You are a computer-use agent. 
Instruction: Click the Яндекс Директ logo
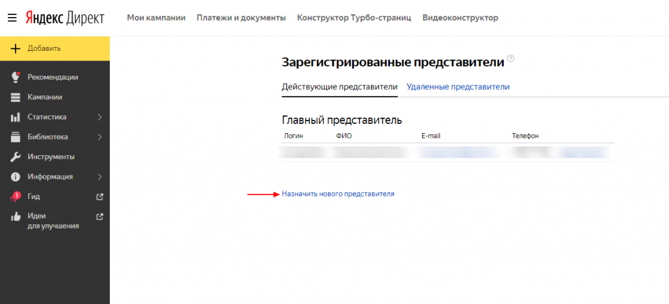click(x=65, y=18)
